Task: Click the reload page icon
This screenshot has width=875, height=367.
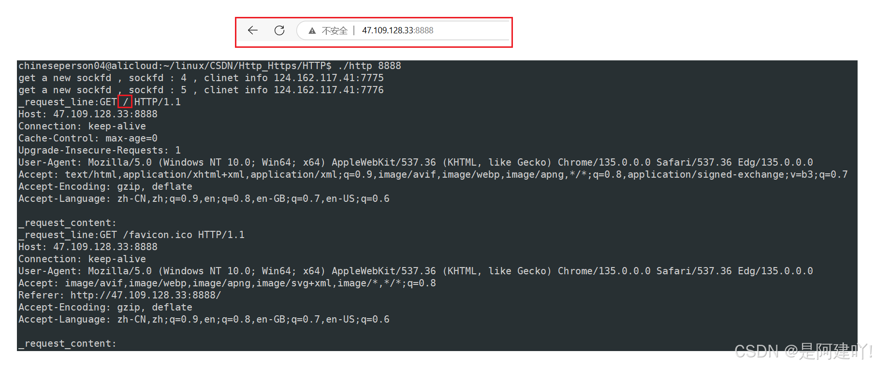Action: click(x=279, y=30)
